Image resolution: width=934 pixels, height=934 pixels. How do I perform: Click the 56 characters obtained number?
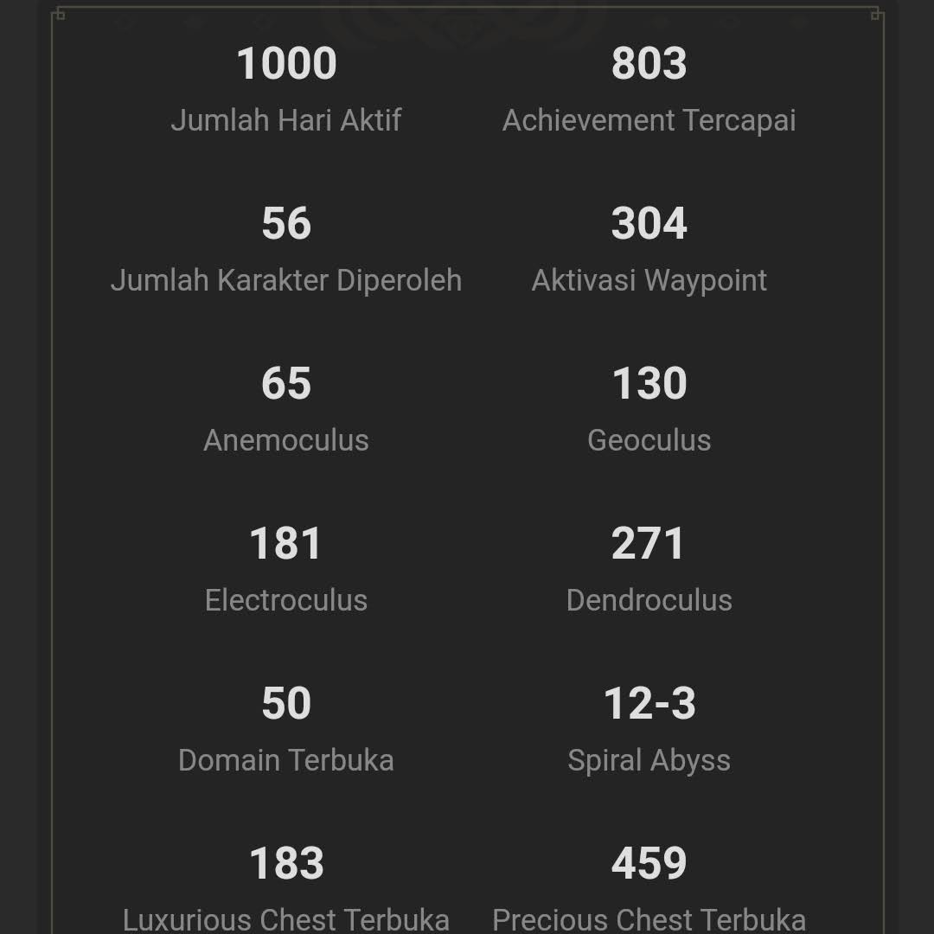click(x=286, y=224)
